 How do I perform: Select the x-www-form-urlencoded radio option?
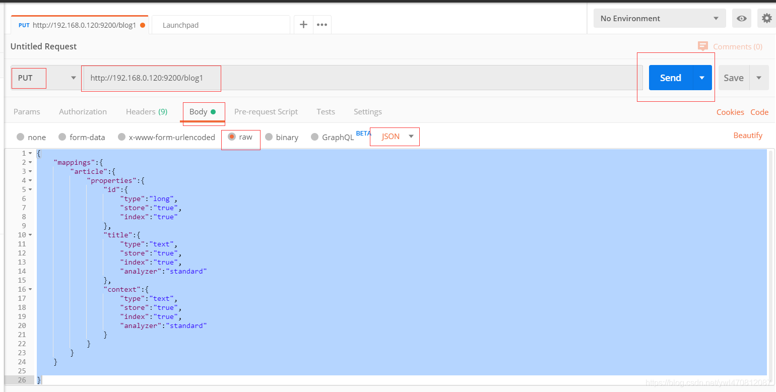(121, 137)
